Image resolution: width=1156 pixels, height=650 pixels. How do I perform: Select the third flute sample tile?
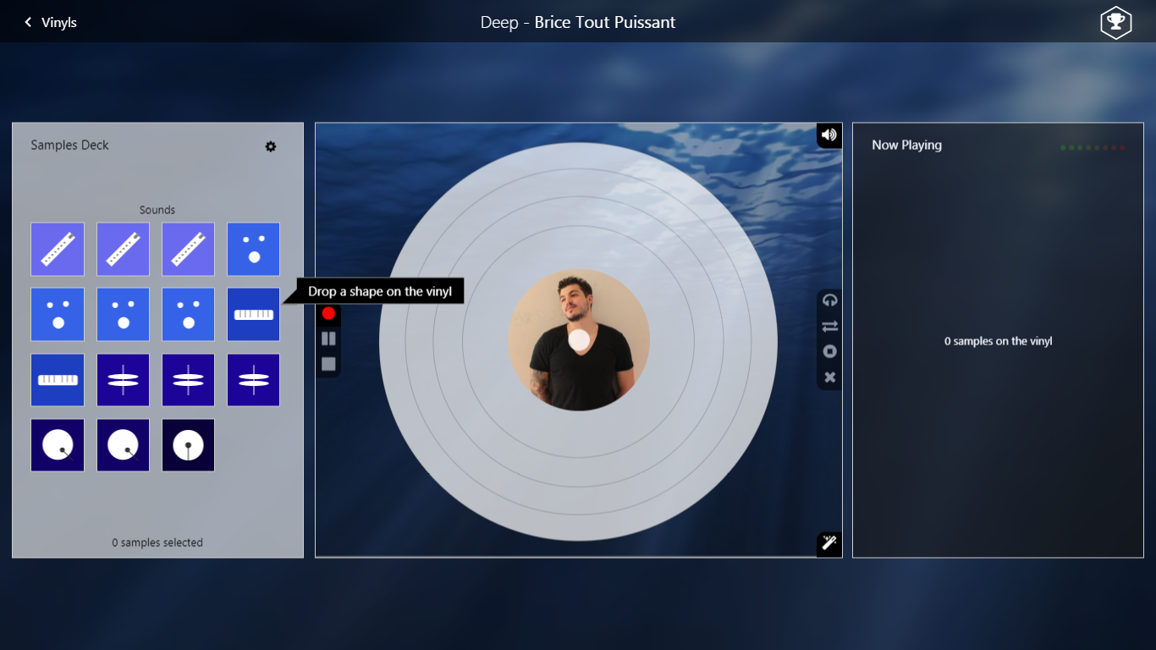[188, 249]
